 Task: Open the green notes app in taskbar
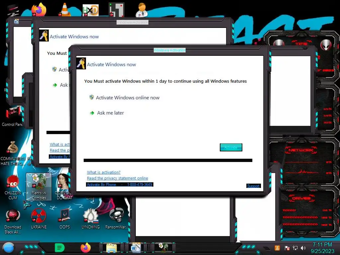click(60, 248)
